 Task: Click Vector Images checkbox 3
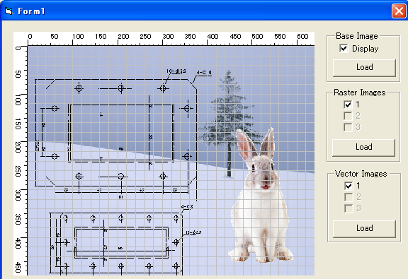[348, 208]
